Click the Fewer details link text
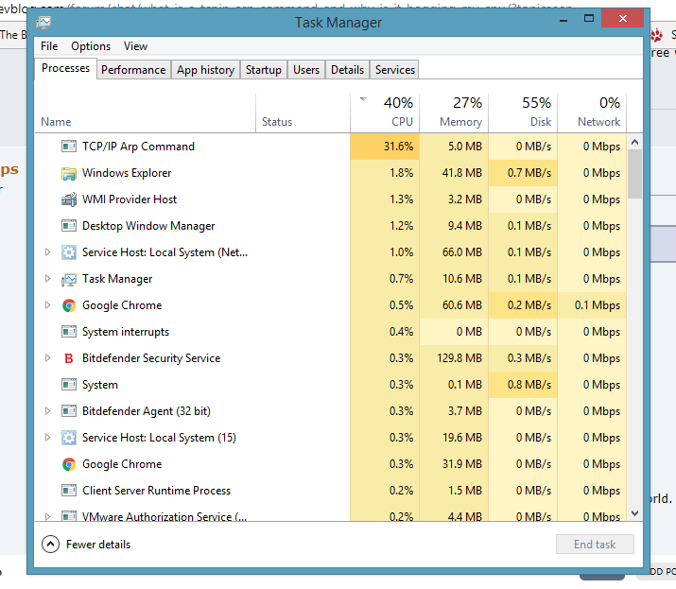Image resolution: width=676 pixels, height=589 pixels. click(98, 545)
